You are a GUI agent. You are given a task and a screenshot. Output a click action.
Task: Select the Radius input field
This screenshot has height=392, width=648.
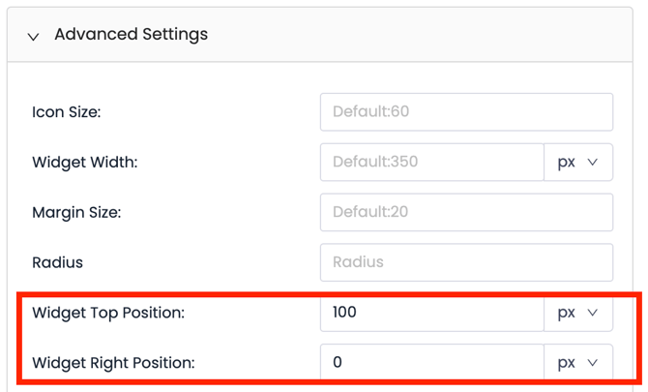point(465,262)
